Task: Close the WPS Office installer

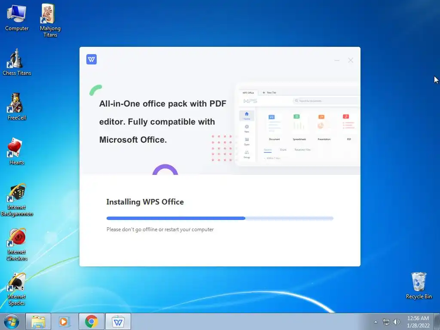Action: [351, 60]
